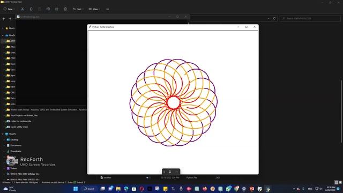
Task: Click the Back arrow in File Explorer
Action: tap(4, 19)
